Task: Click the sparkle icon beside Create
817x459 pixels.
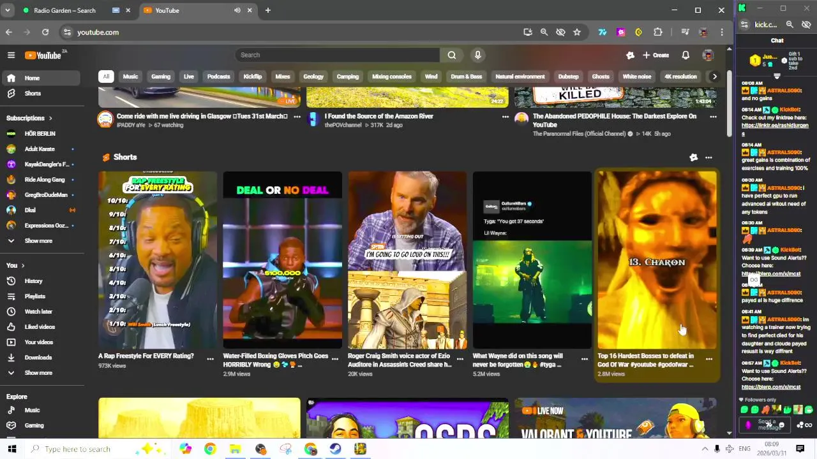Action: [630, 55]
